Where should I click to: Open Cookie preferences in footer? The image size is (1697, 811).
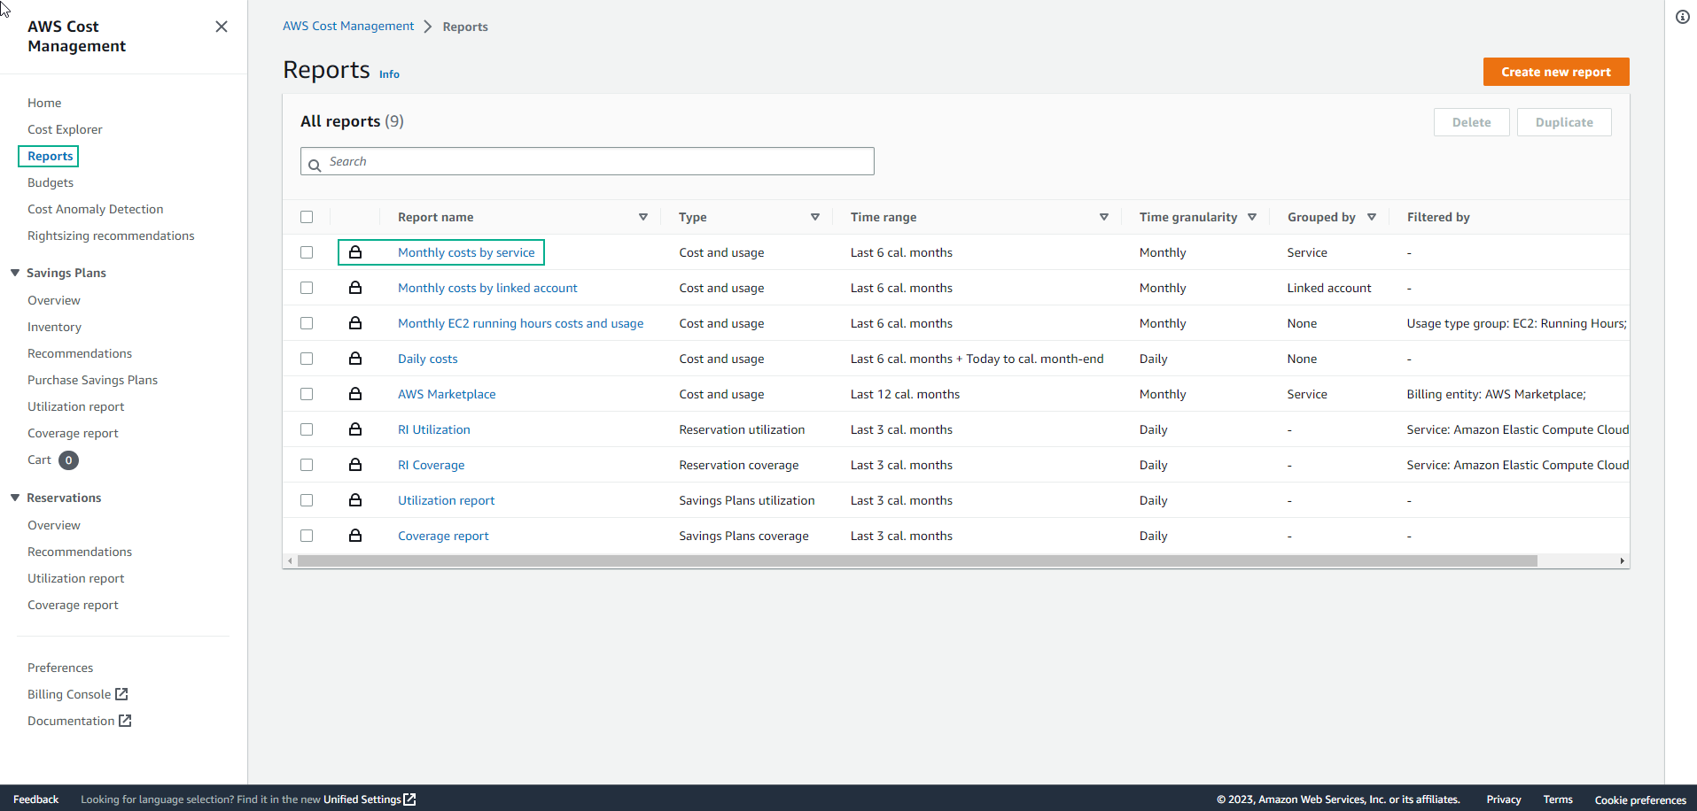(x=1640, y=799)
